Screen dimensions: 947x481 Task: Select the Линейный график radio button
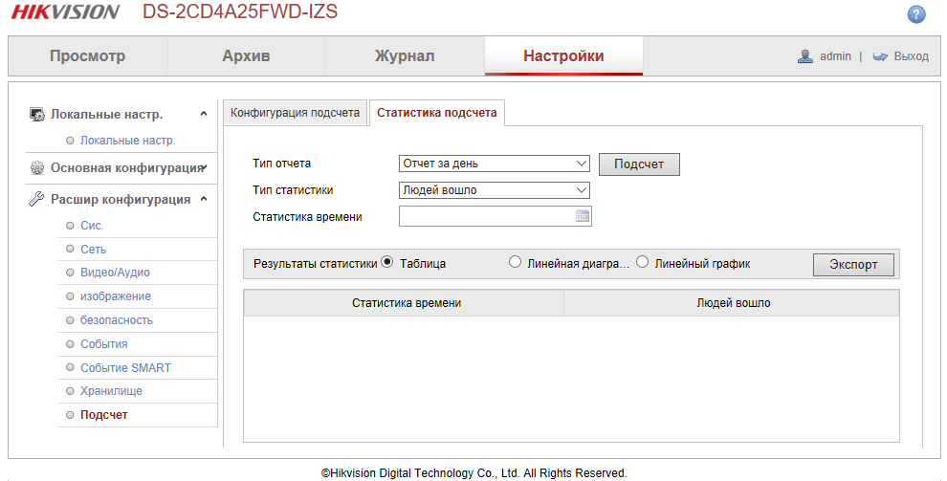click(x=642, y=262)
